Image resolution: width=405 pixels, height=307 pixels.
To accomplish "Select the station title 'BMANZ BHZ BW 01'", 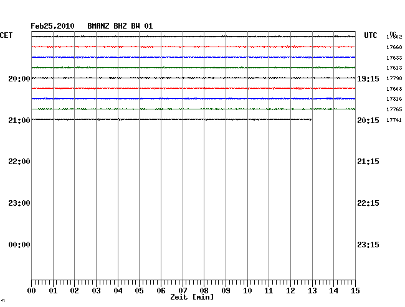I will click(x=120, y=26).
